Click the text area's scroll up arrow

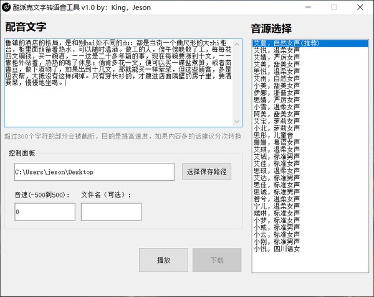click(237, 42)
